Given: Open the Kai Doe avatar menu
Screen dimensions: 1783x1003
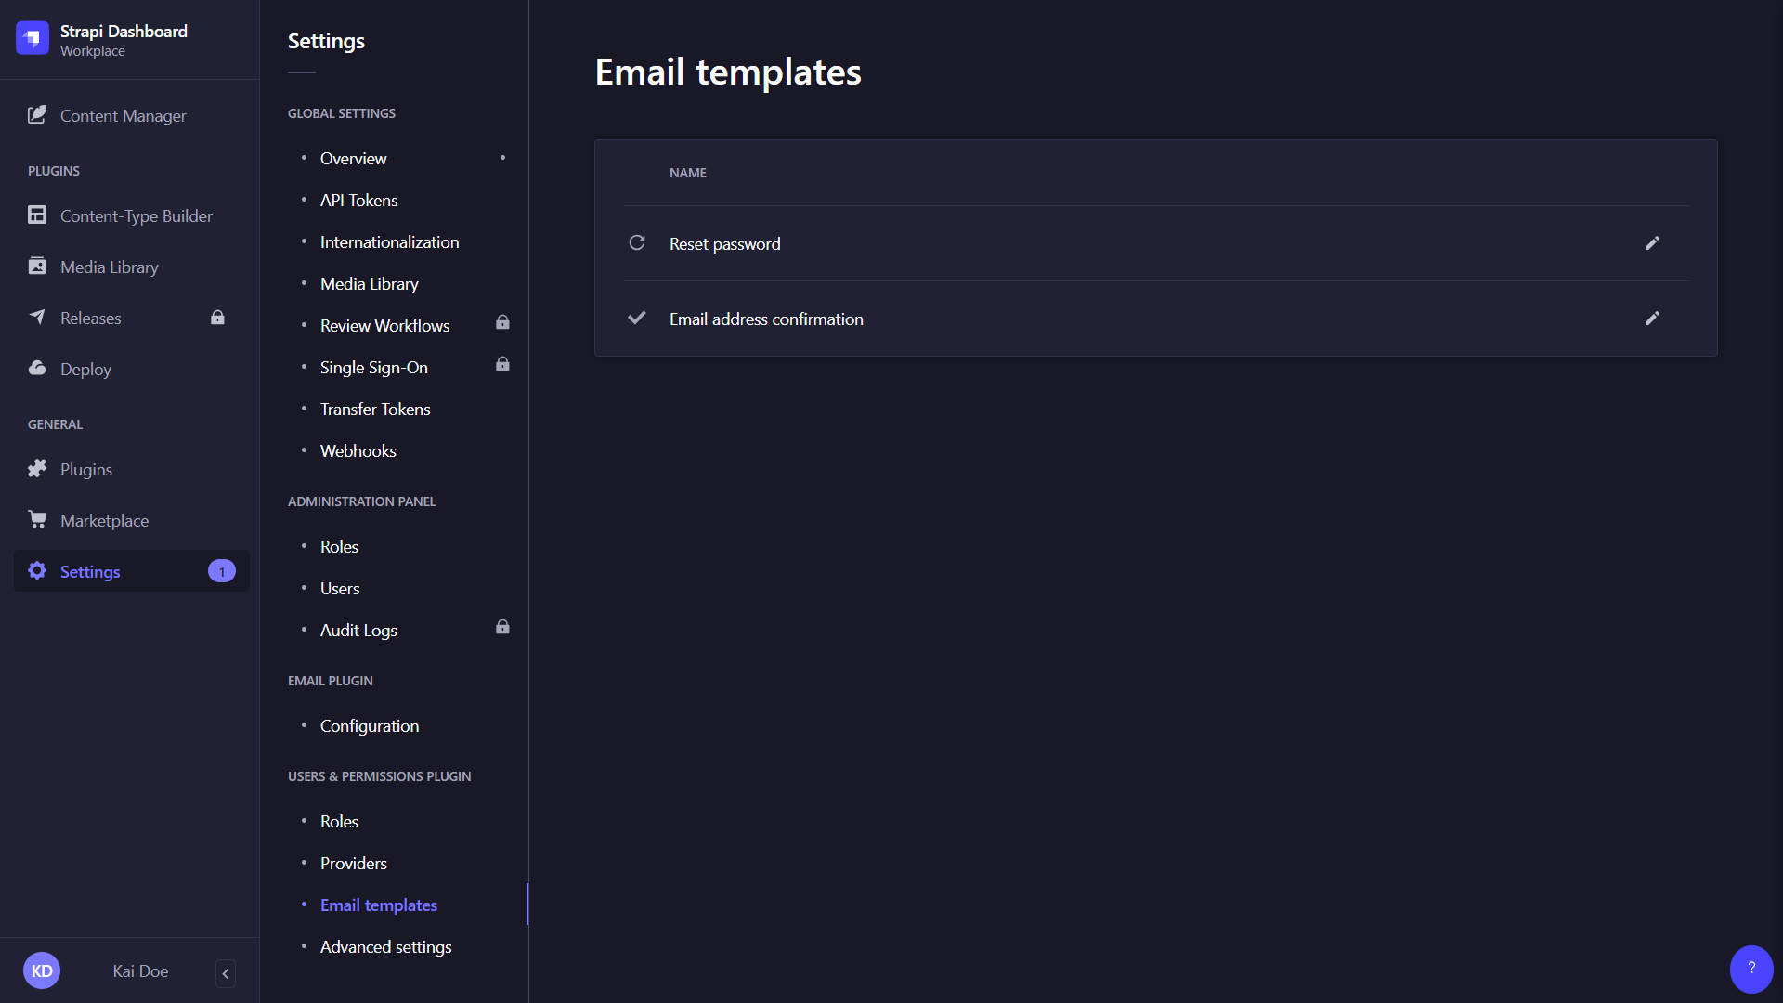Looking at the screenshot, I should 42,970.
